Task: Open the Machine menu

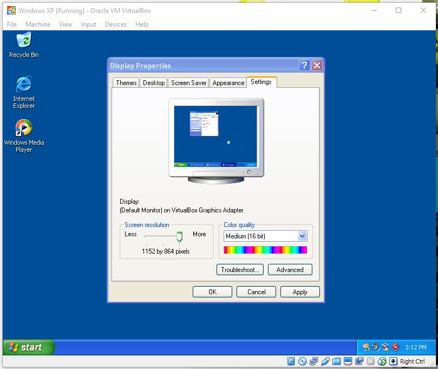Action: click(38, 24)
